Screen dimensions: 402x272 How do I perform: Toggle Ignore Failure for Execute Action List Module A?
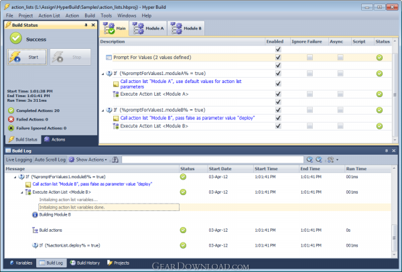310,94
